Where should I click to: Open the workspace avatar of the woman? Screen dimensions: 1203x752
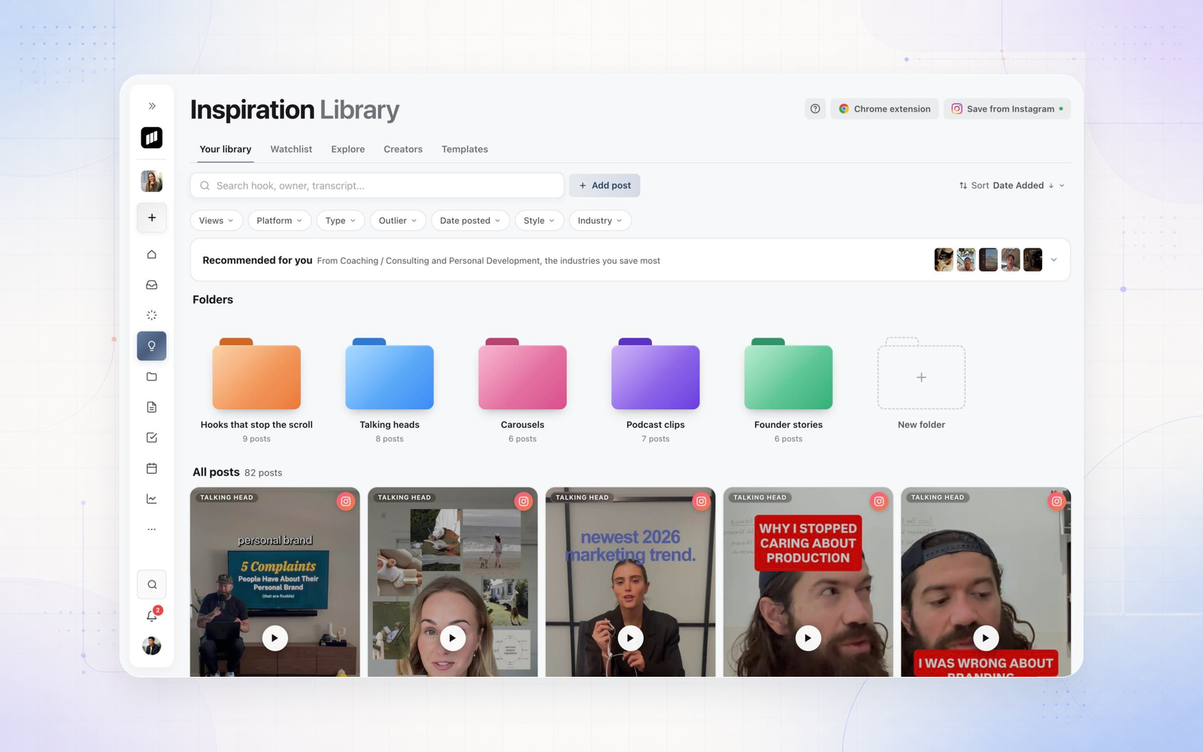[x=152, y=181]
